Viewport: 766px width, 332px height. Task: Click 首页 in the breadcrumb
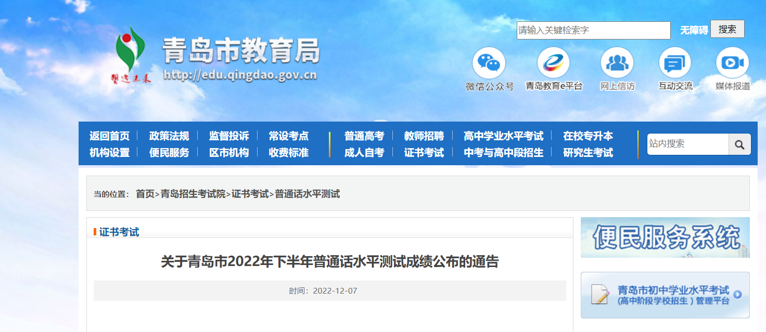coord(145,194)
